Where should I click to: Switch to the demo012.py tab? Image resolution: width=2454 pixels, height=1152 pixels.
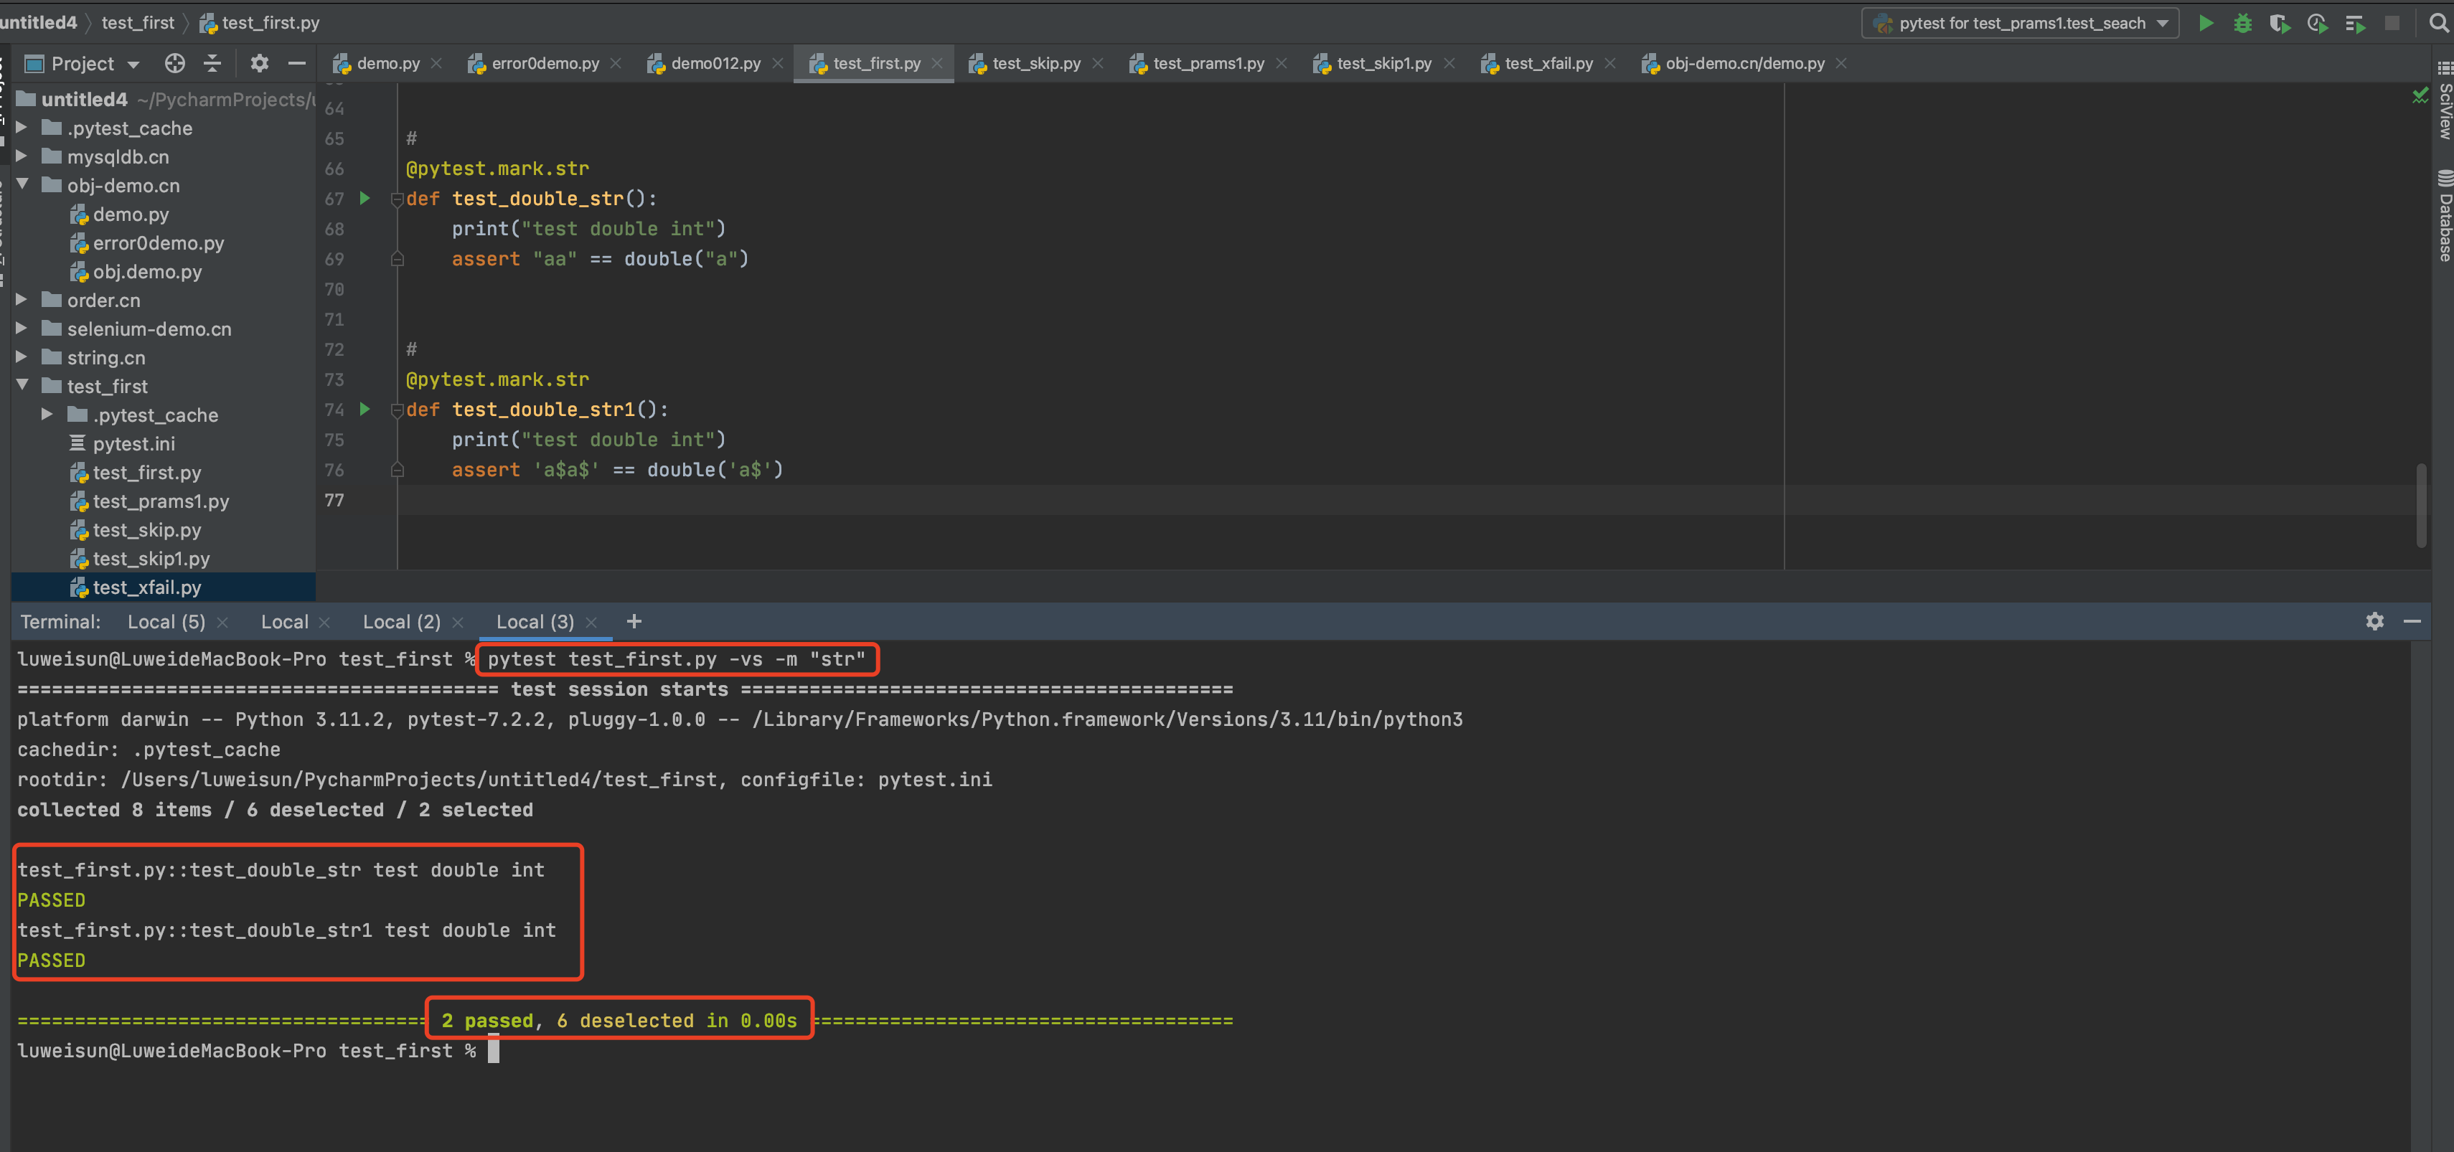point(715,63)
